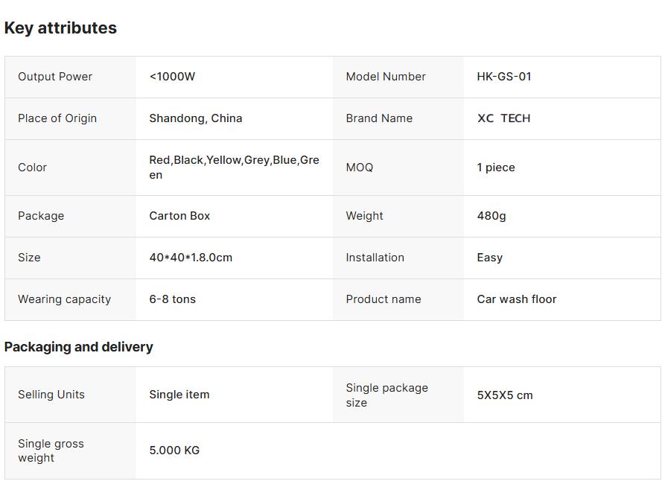Click the Packaging and delivery heading

coord(78,347)
